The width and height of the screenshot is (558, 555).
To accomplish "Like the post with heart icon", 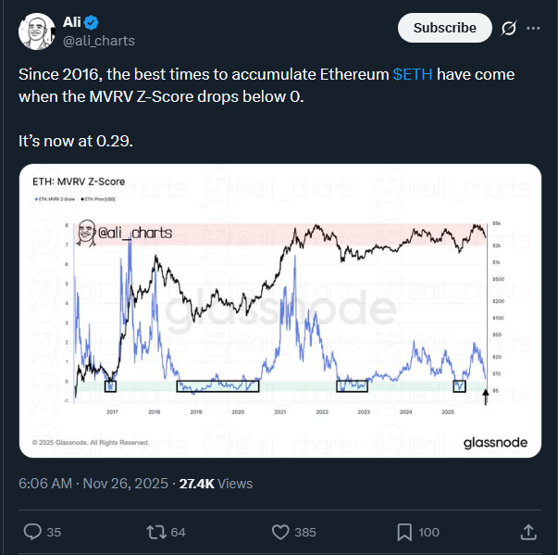I will (x=281, y=532).
